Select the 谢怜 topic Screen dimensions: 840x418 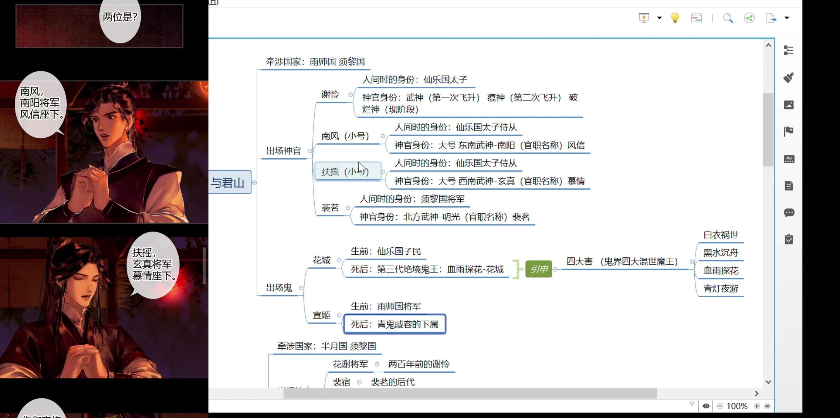(330, 94)
